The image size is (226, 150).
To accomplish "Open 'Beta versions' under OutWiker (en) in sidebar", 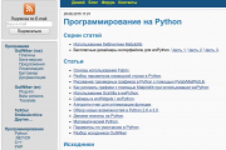I will [x=31, y=96].
